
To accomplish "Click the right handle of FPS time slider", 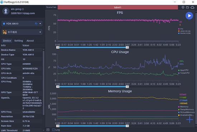I will point(127,47).
